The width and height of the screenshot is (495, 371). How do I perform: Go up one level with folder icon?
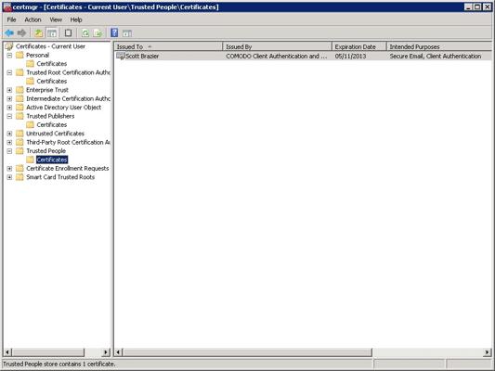point(38,32)
